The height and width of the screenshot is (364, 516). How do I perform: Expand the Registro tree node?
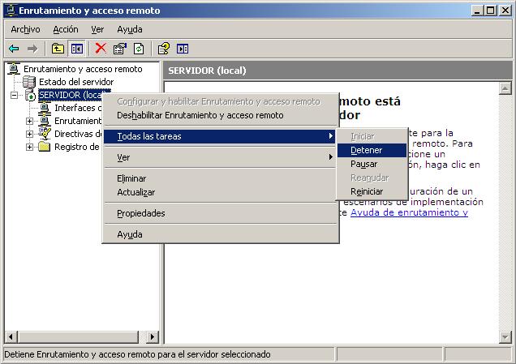pos(30,147)
